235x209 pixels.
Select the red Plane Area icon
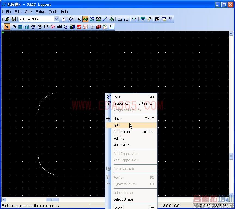79,27
